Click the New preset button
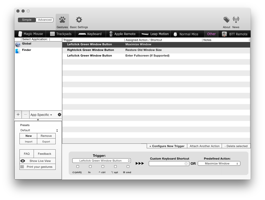This screenshot has width=265, height=200. click(28, 136)
